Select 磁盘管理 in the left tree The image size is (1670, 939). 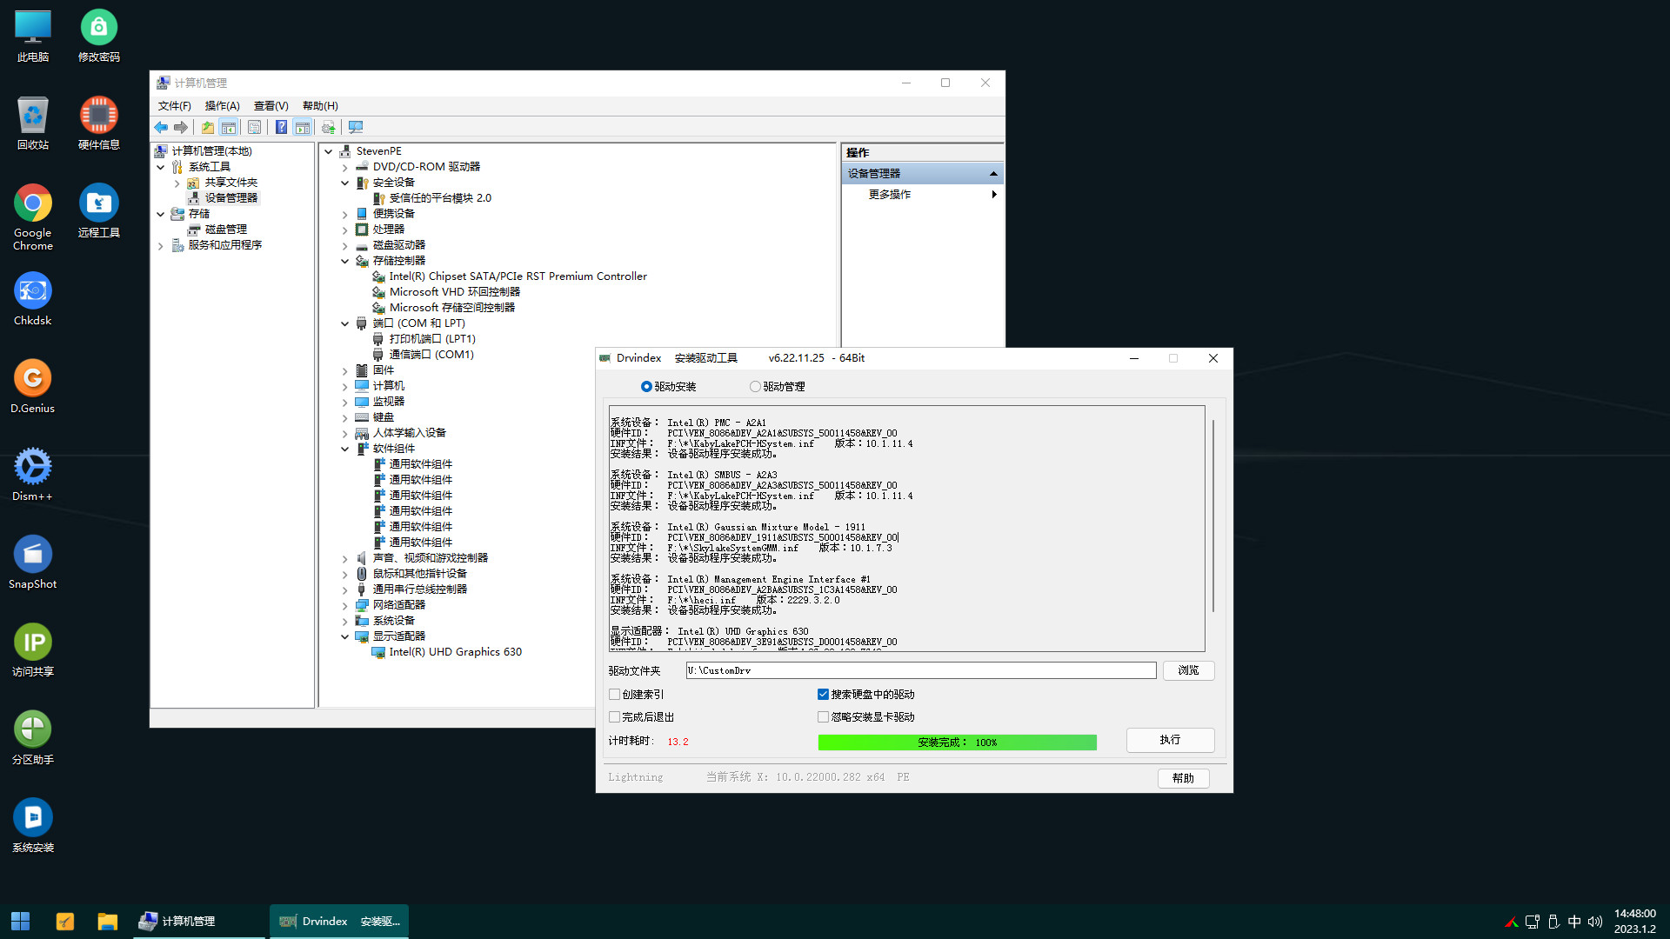coord(225,230)
